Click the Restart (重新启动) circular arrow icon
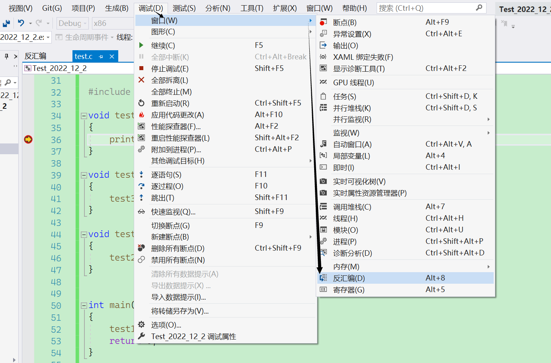The image size is (551, 363). [x=141, y=103]
